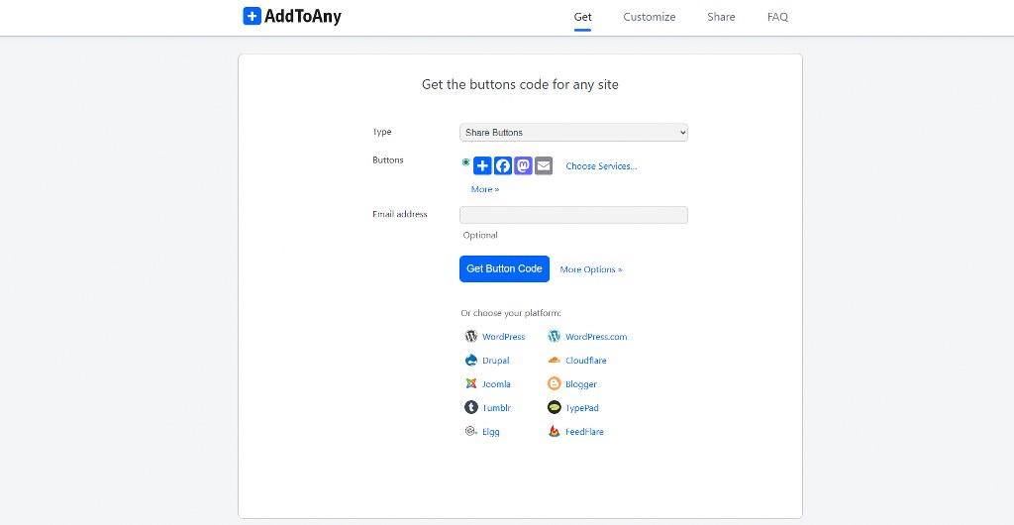Click the 'Buttons' field label

(x=388, y=160)
